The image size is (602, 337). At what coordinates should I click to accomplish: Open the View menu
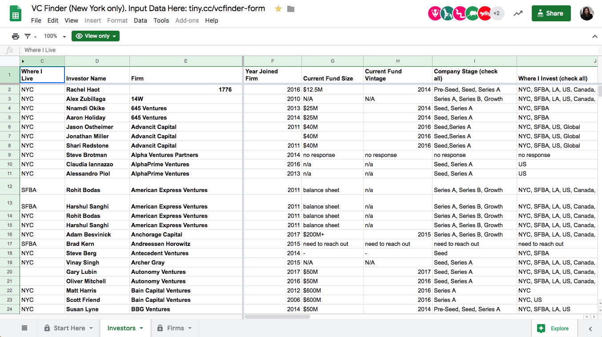(x=71, y=20)
